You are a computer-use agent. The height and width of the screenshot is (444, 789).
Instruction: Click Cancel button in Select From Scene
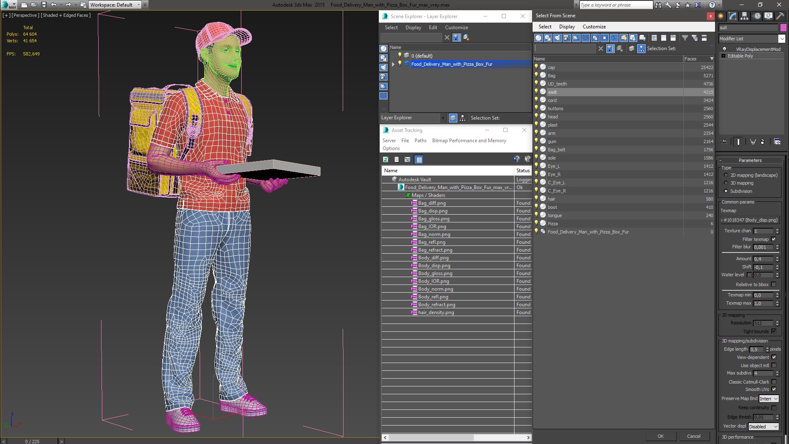[x=694, y=436]
